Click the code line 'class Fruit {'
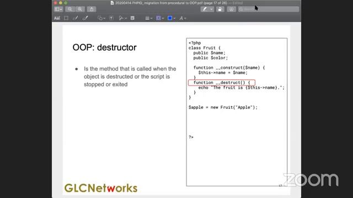Viewport: 353px width, 198px height. 205,48
